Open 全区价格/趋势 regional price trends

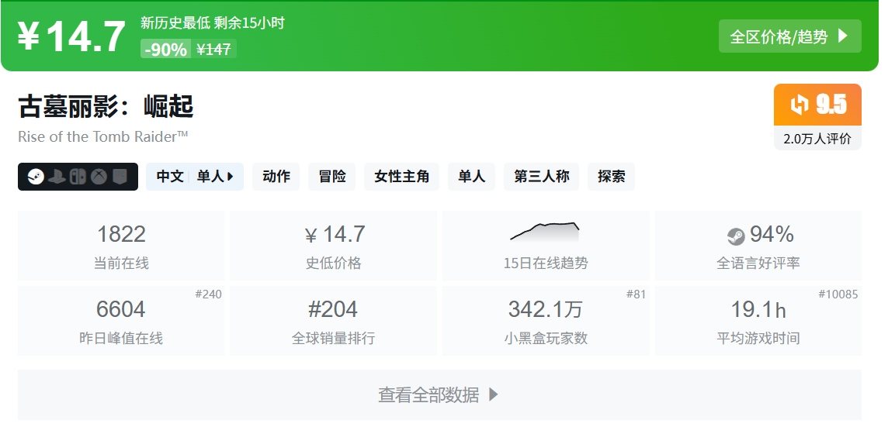tap(789, 36)
